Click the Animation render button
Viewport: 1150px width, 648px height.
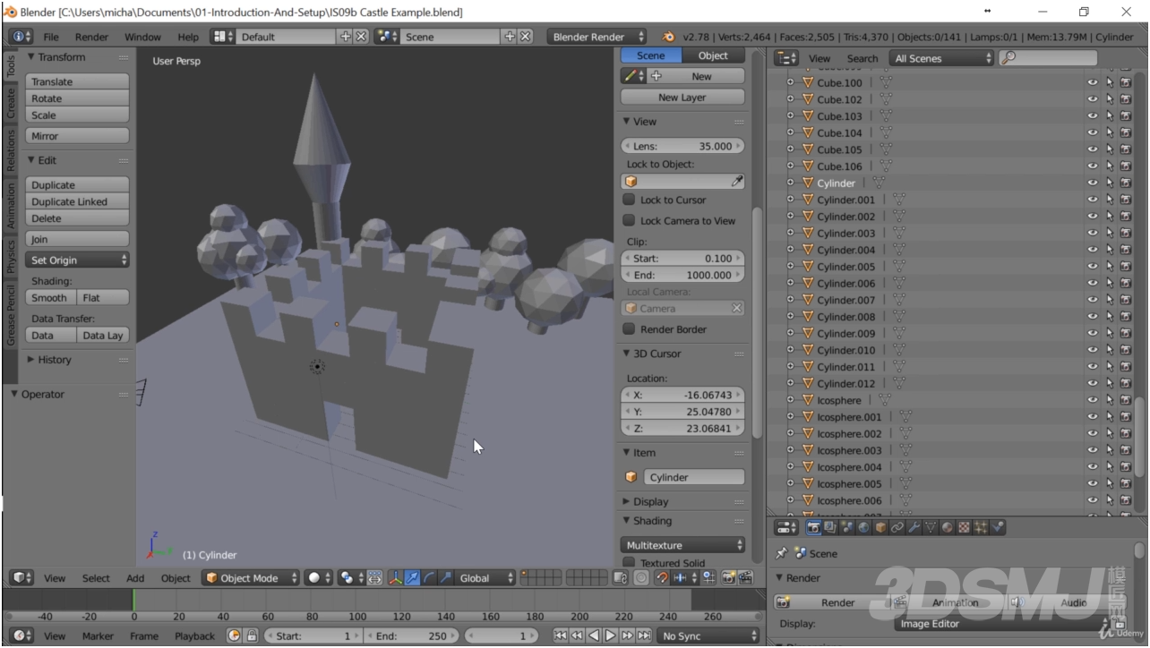[948, 602]
